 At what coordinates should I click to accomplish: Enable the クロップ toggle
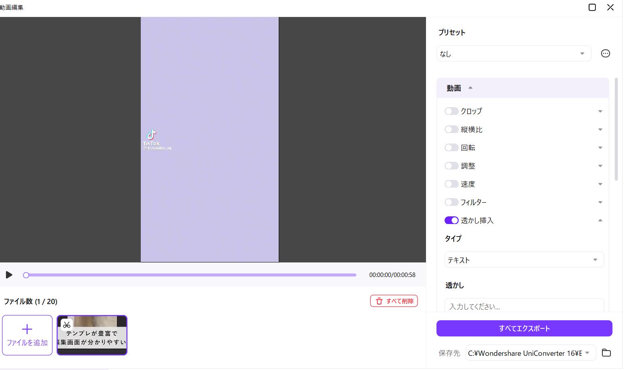451,111
